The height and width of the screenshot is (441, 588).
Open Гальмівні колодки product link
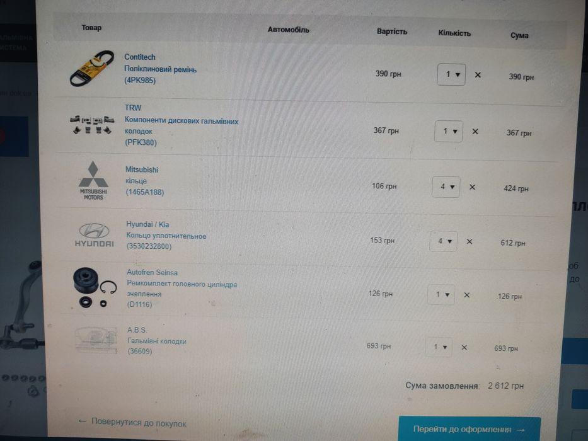157,341
